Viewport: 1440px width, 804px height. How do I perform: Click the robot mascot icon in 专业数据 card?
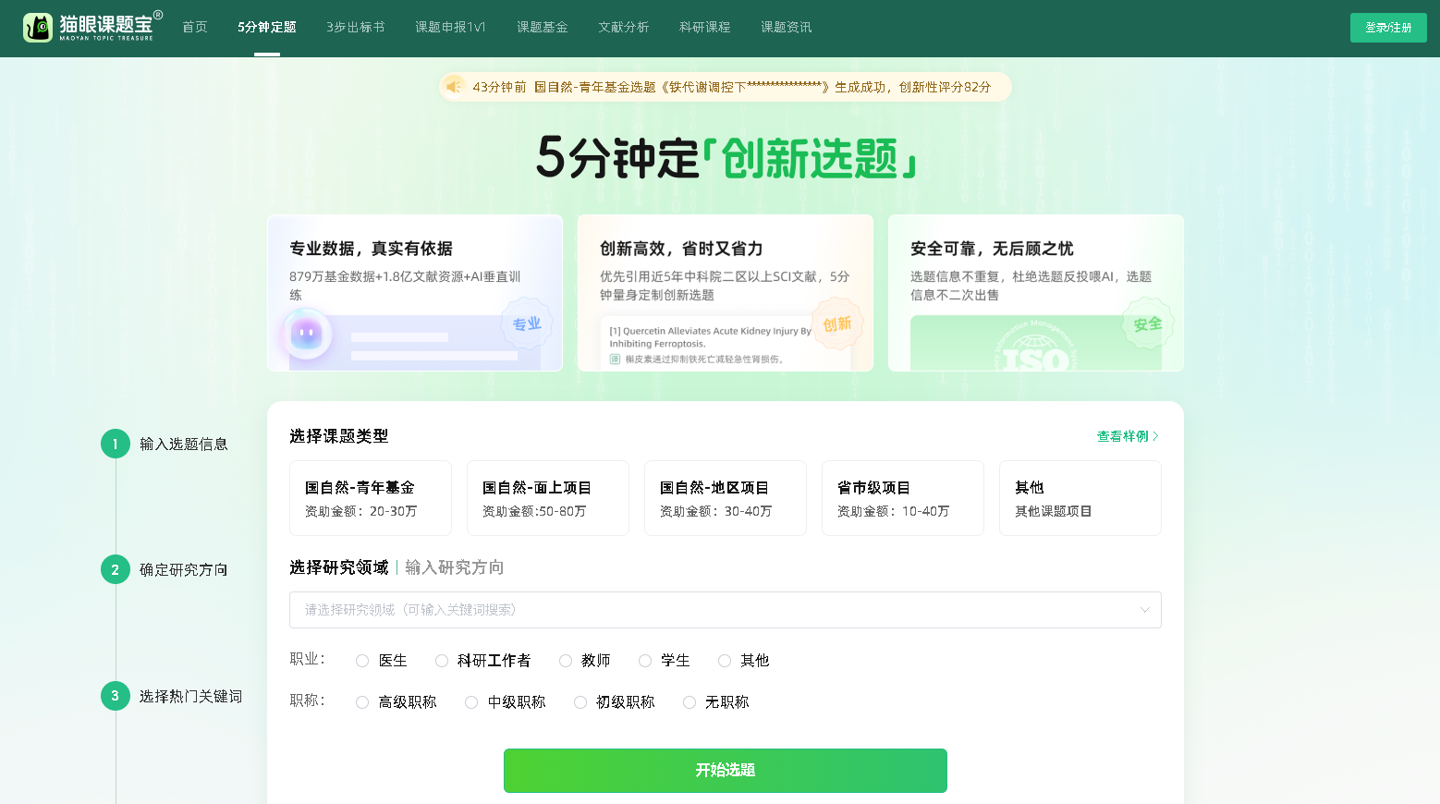pos(306,334)
